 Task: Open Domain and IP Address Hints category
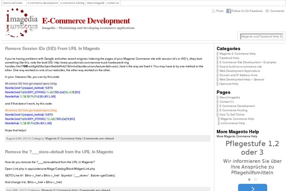(238, 75)
